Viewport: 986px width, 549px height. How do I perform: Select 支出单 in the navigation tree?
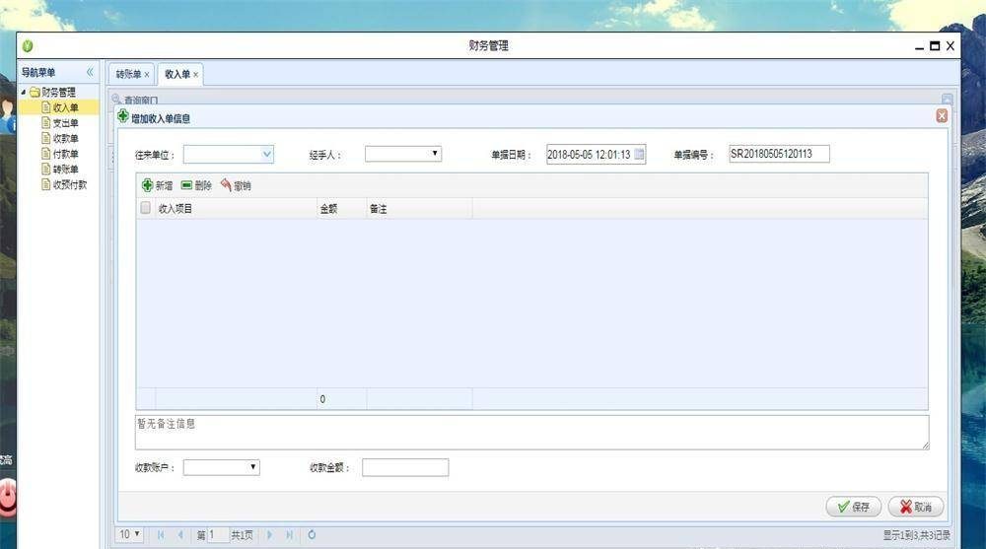(x=65, y=123)
